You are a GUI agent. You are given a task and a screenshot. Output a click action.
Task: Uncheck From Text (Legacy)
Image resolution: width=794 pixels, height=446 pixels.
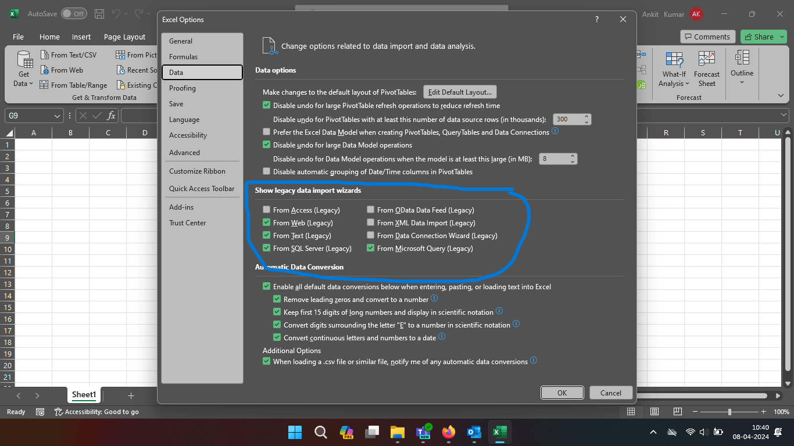click(267, 235)
